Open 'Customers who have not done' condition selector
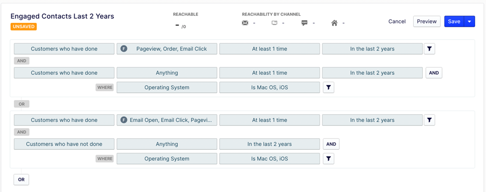 (x=64, y=144)
